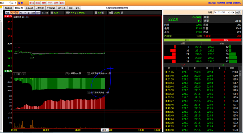Click the ? help icon beside 散戶累積買賣超

point(88,93)
